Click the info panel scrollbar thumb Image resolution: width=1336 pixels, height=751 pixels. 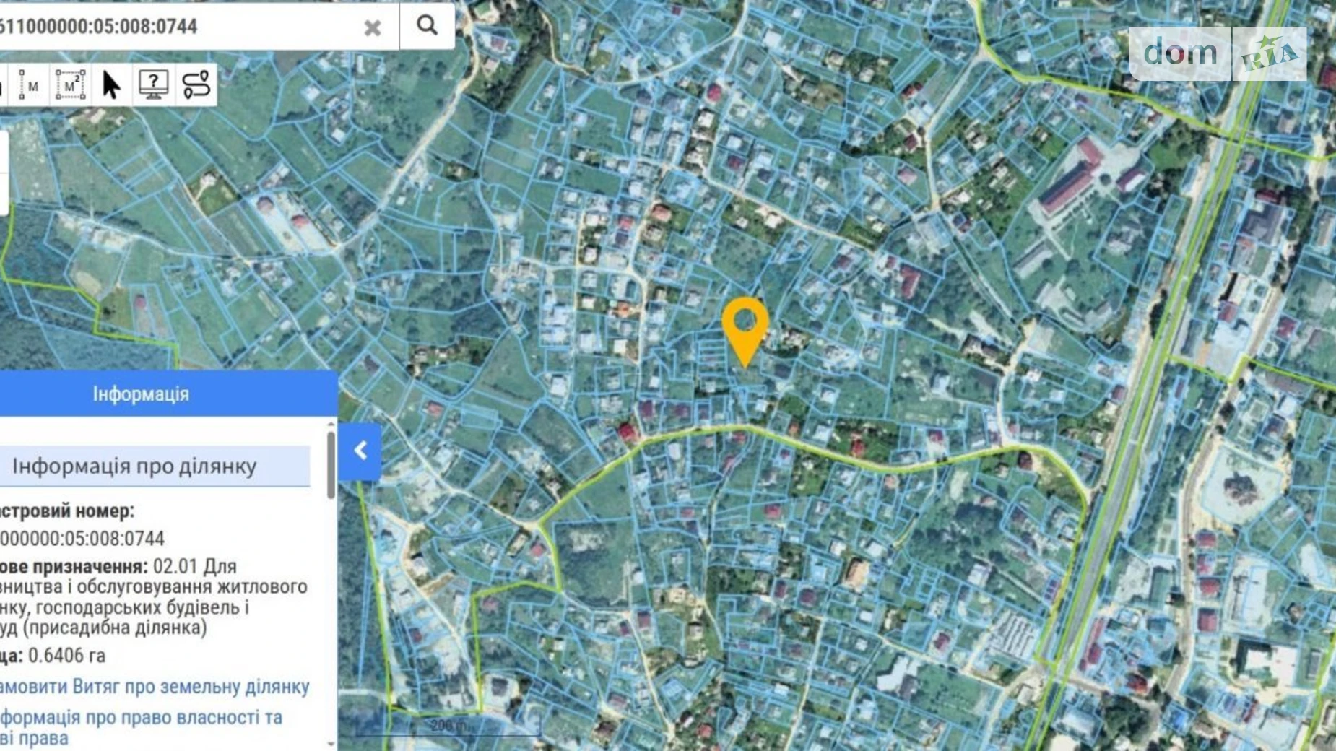click(x=331, y=466)
